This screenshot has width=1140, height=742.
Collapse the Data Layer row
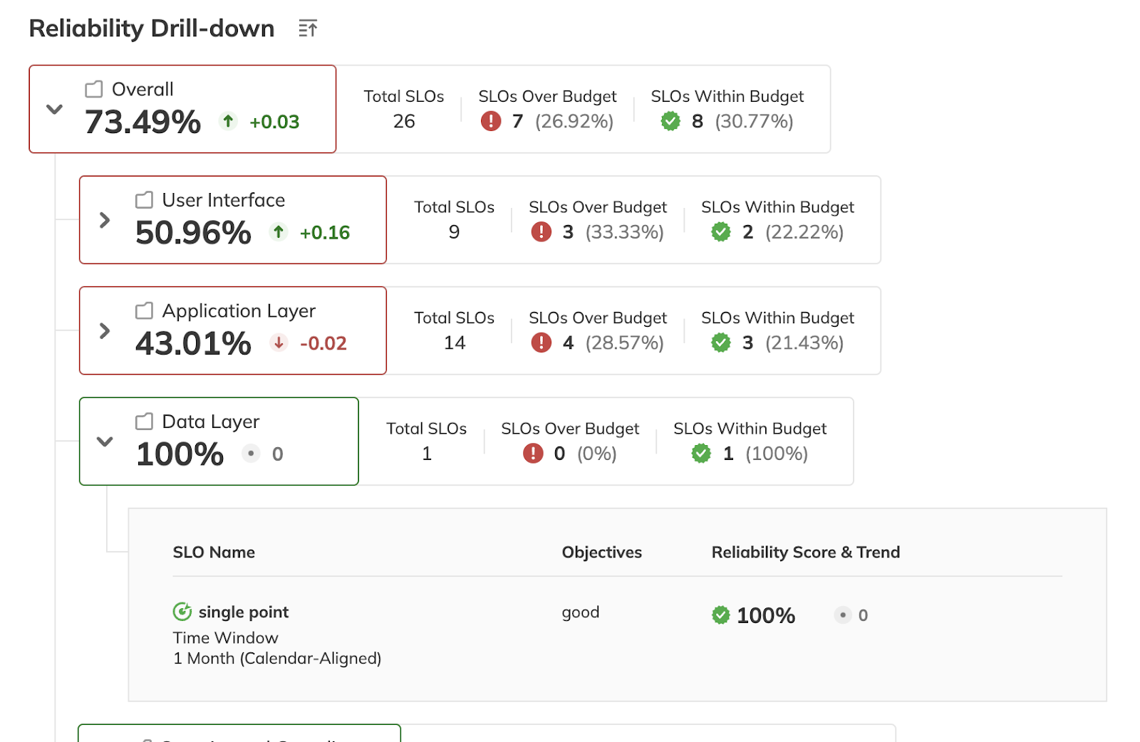[105, 441]
